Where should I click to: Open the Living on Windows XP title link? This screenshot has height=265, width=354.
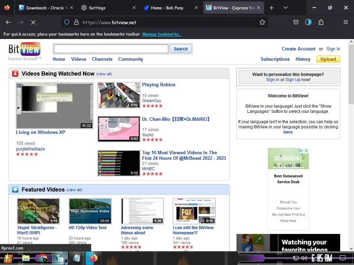41,132
